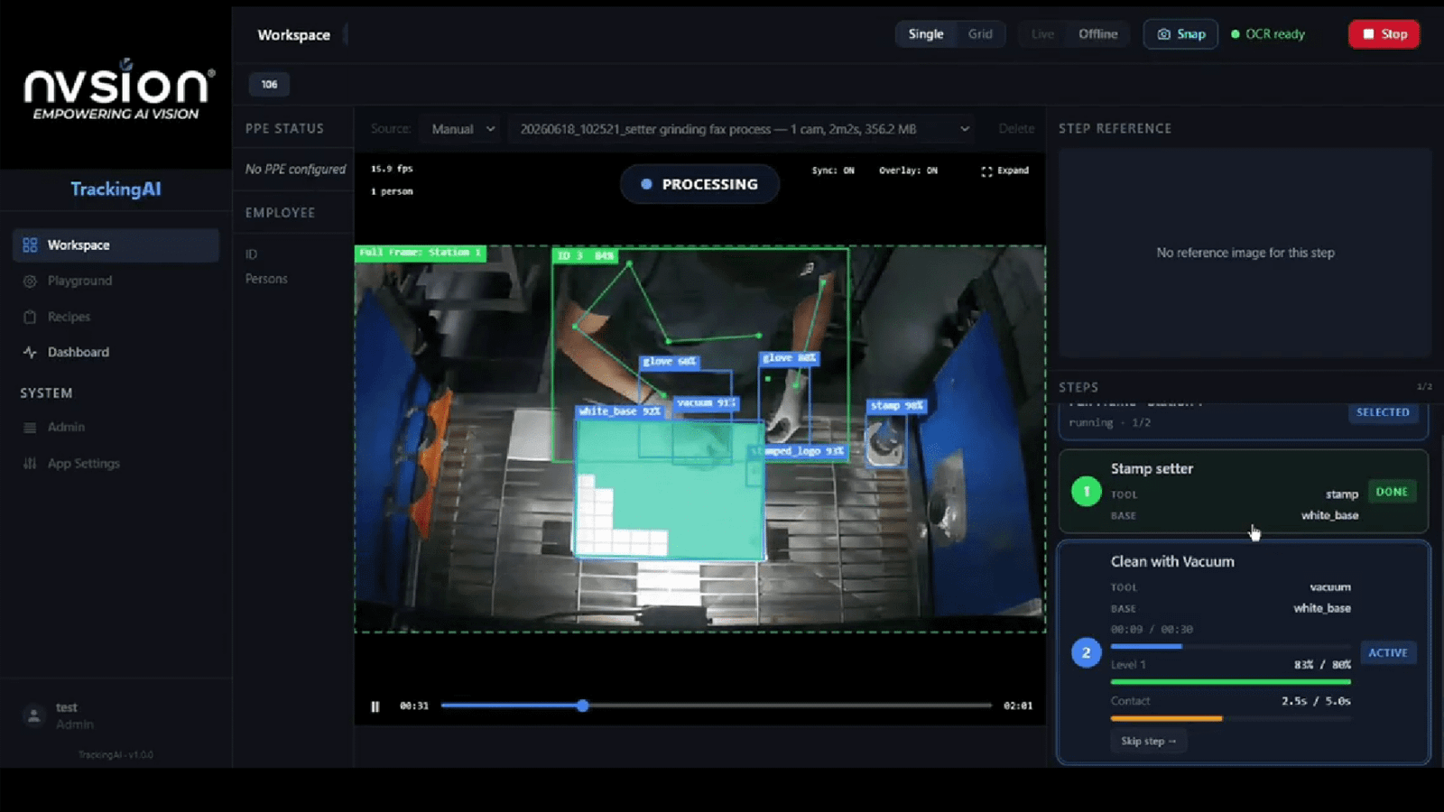Viewport: 1444px width, 812px height.
Task: Pause the video playback
Action: click(x=375, y=706)
